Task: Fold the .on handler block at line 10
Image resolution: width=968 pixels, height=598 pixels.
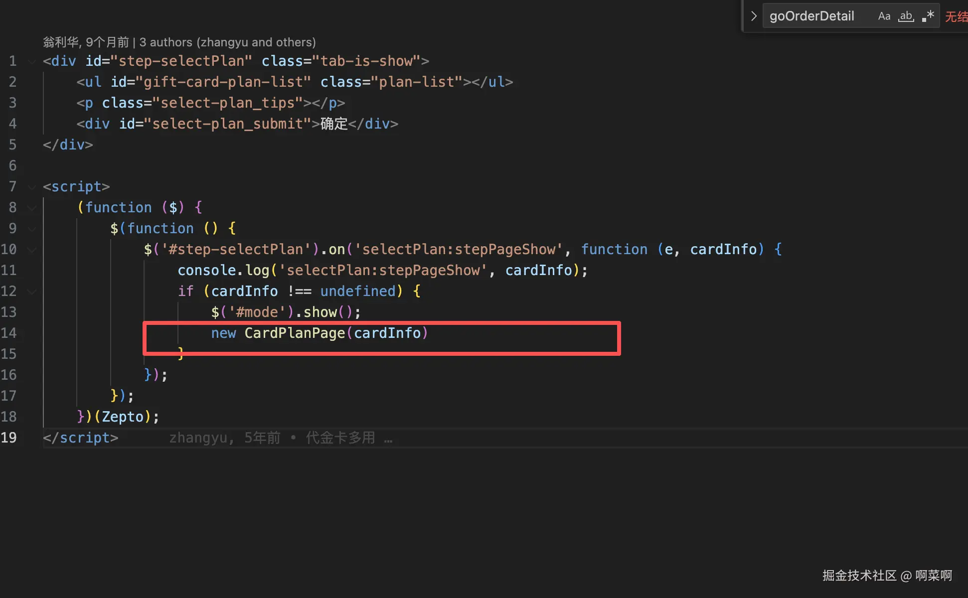Action: (32, 250)
